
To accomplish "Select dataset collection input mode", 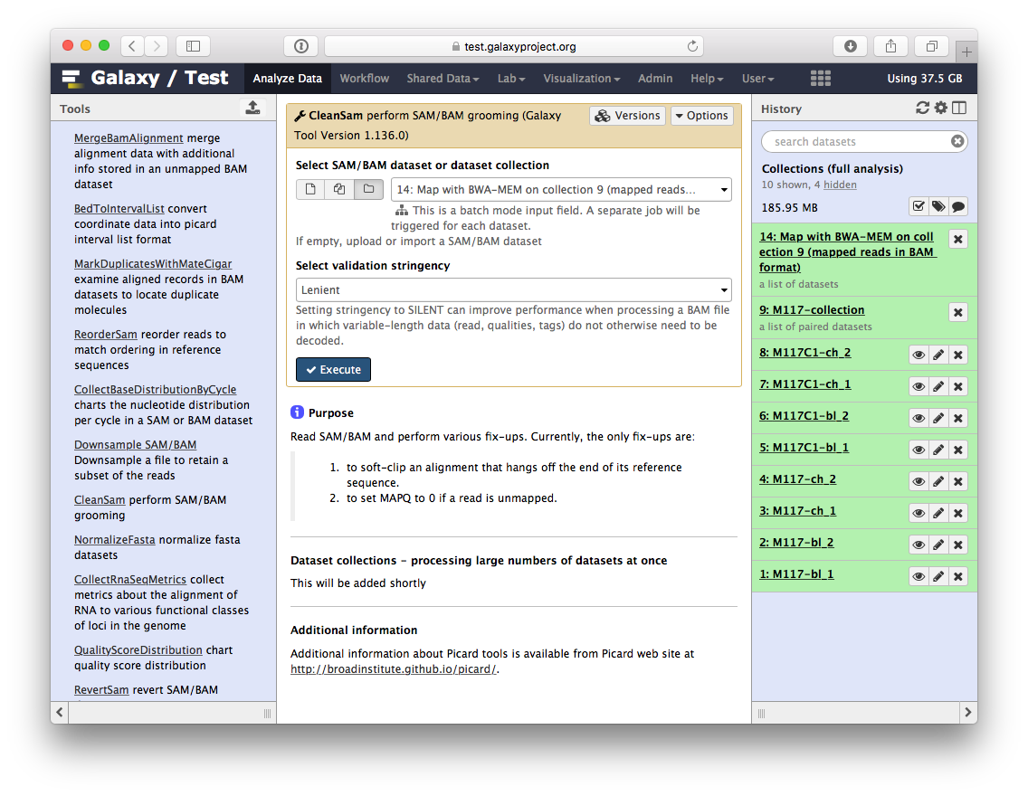I will [368, 189].
